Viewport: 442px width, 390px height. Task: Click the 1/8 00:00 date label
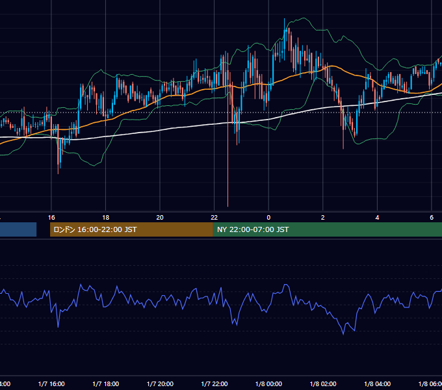pos(268,383)
